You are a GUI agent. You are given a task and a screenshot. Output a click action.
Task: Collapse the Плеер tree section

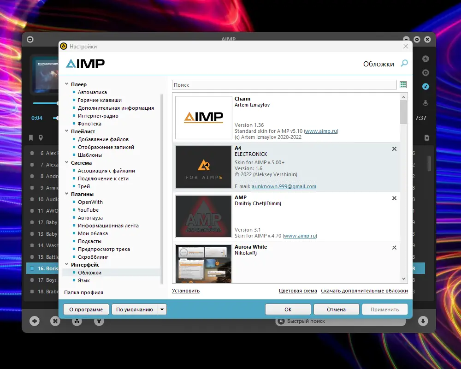[67, 84]
